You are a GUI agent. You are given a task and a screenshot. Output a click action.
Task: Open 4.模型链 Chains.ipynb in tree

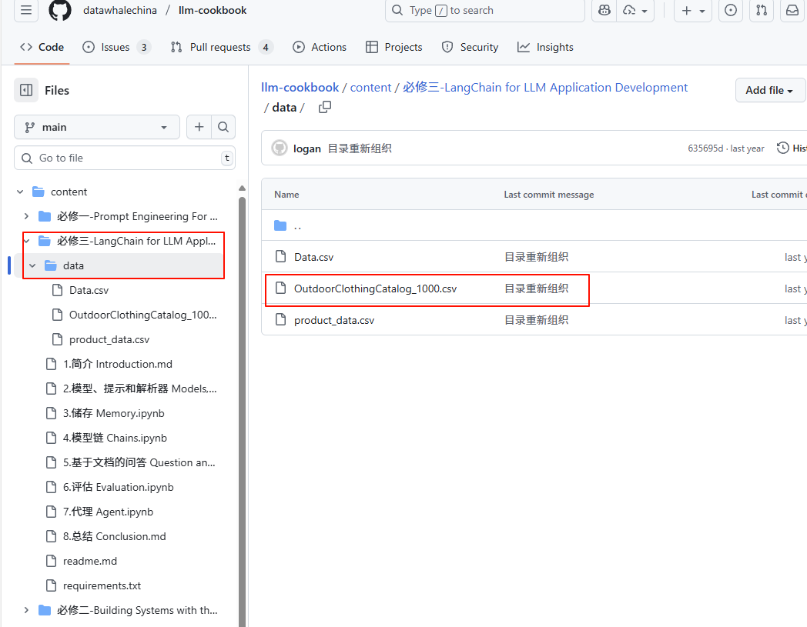[115, 438]
